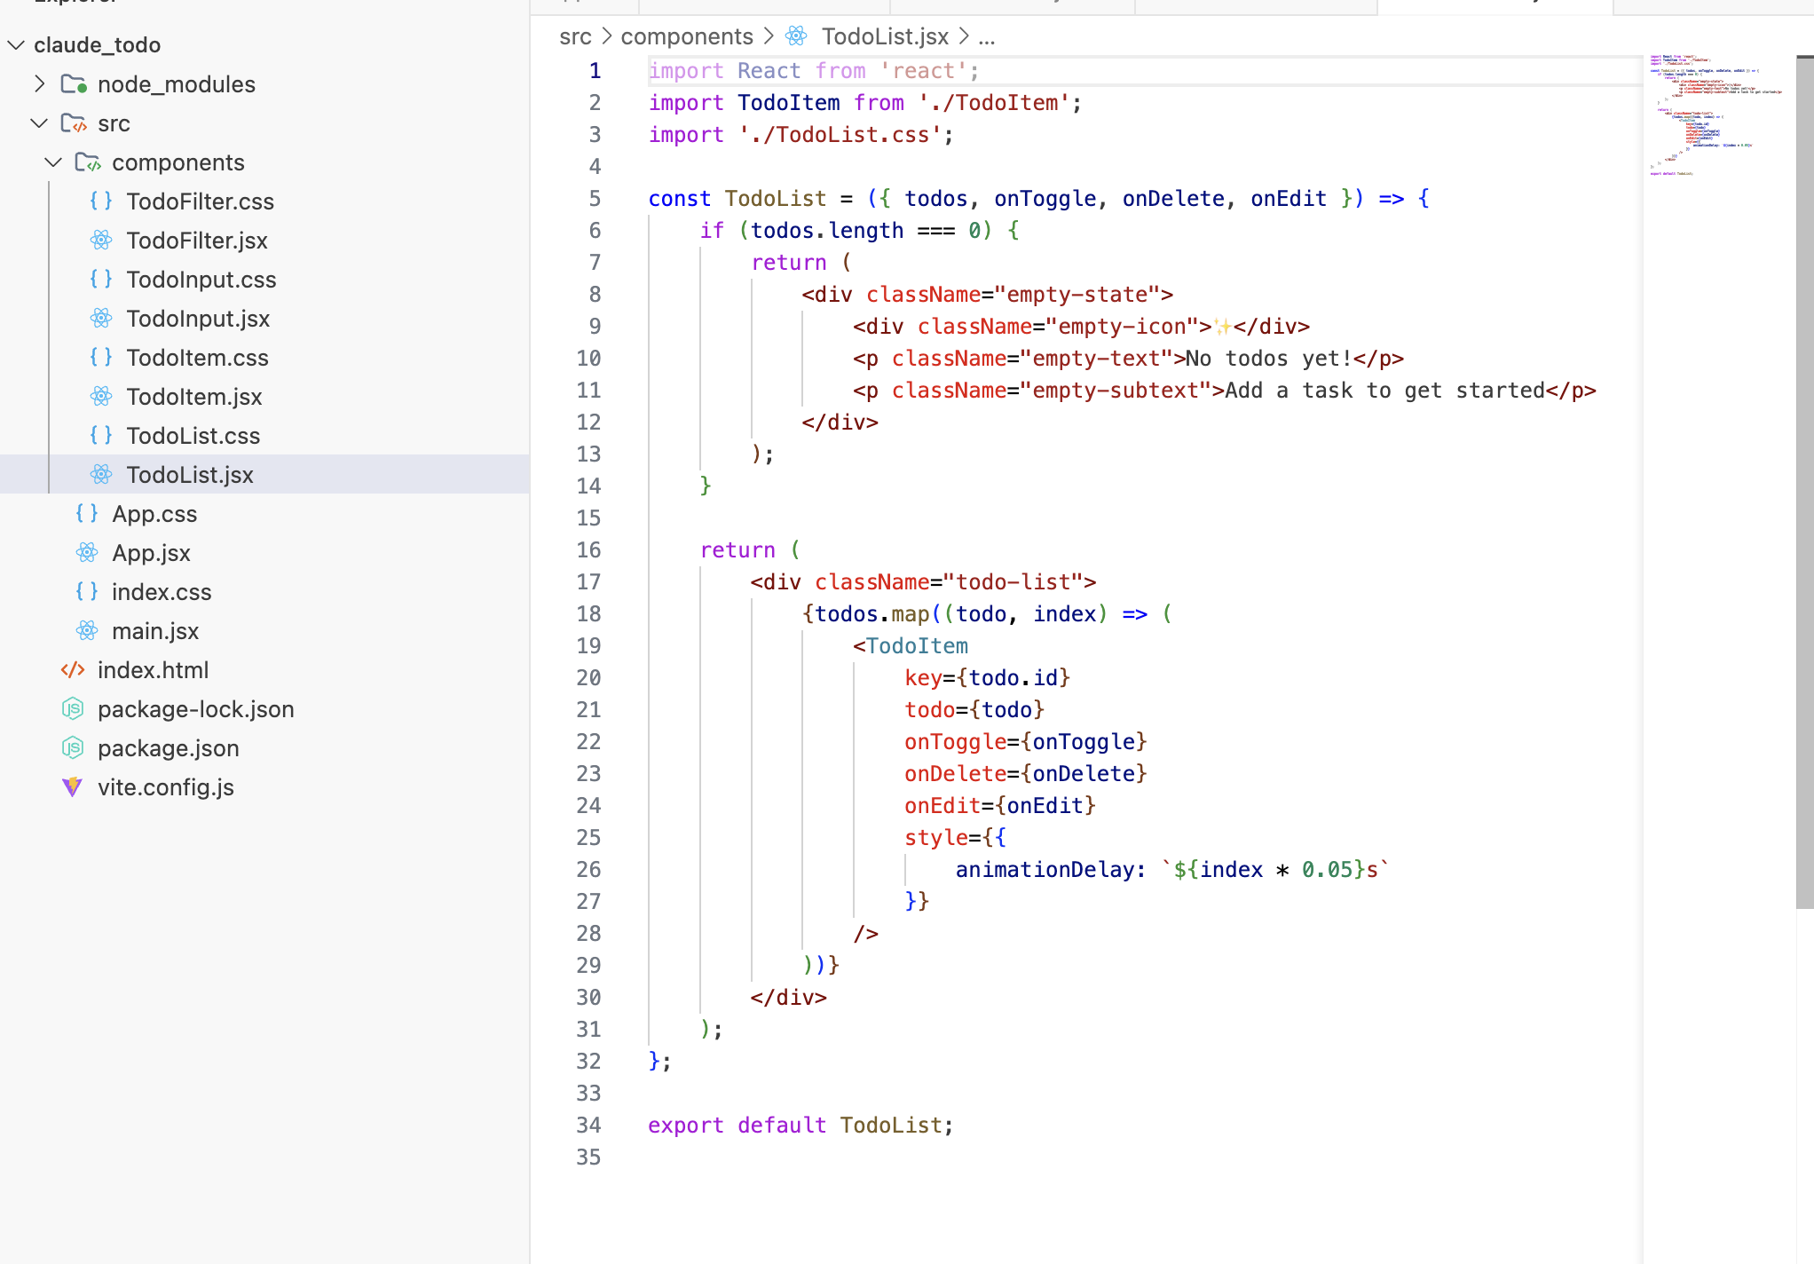Click the React icon beside main.jsx
This screenshot has height=1264, width=1814.
[87, 631]
